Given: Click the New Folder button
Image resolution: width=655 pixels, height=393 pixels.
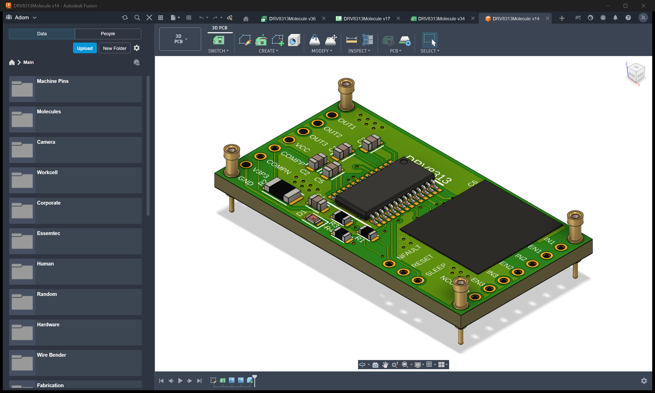Looking at the screenshot, I should [x=114, y=48].
